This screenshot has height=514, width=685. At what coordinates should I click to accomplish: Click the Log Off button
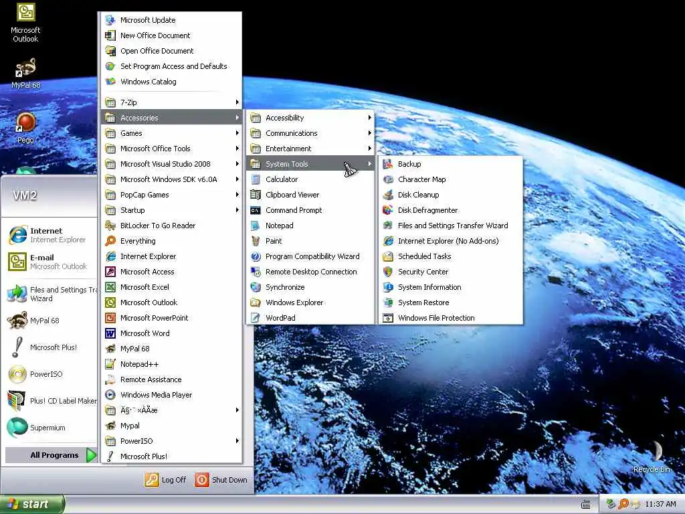(x=166, y=480)
